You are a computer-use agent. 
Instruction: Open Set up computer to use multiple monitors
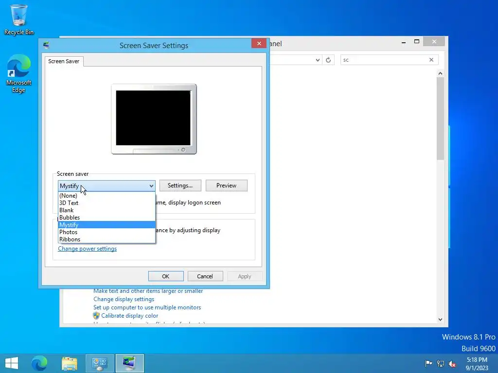tap(147, 307)
